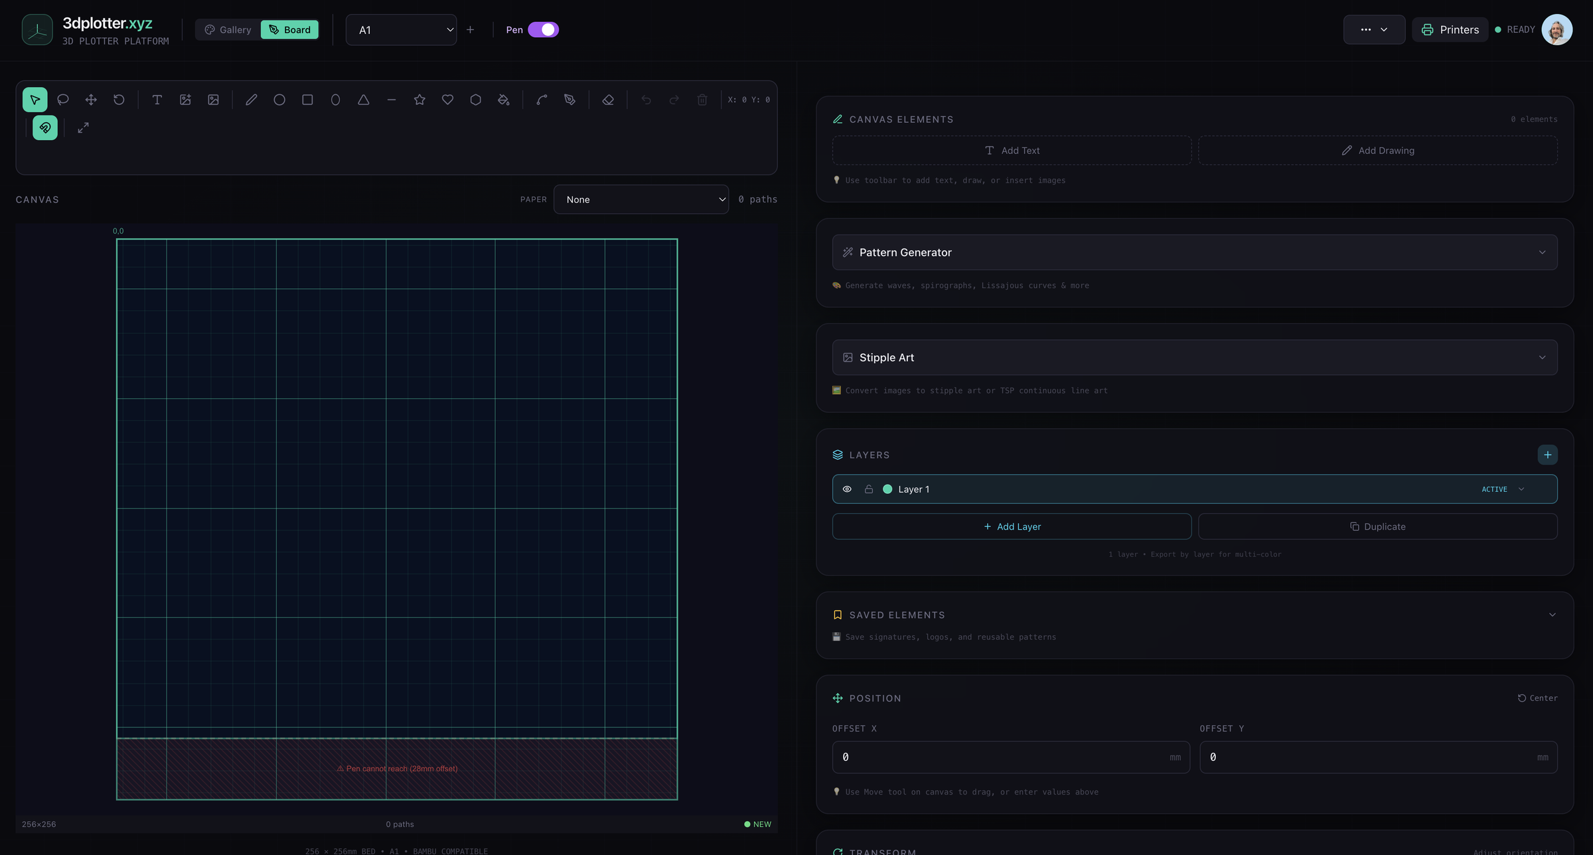Open the A1 printer model dropdown
Screen dimensions: 1593x855
pos(402,30)
